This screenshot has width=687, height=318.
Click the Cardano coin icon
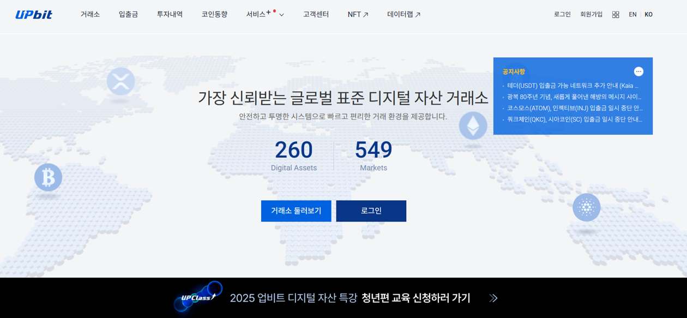(587, 207)
